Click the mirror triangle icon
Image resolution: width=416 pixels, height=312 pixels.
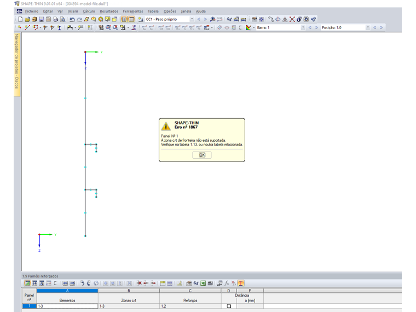point(285,19)
